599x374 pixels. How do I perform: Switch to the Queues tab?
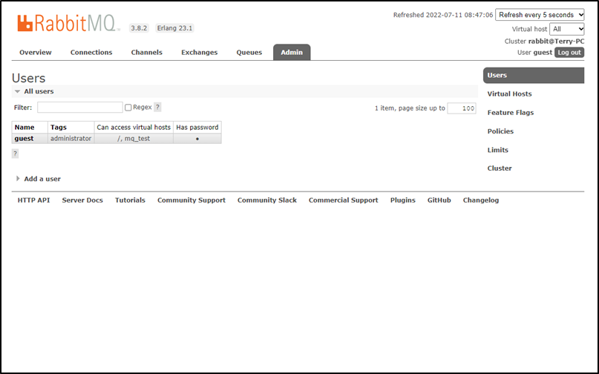pyautogui.click(x=249, y=53)
